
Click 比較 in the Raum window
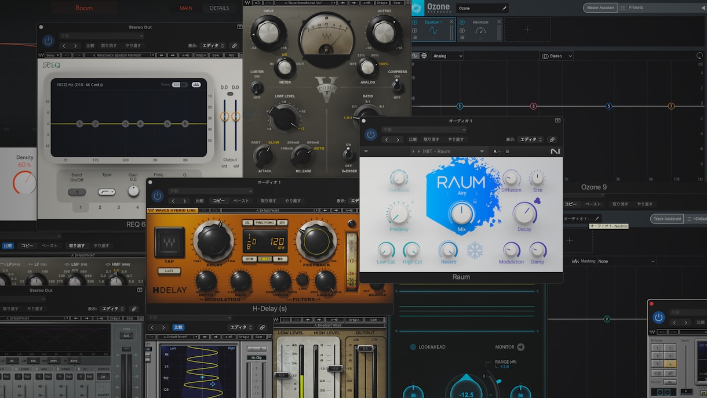413,139
